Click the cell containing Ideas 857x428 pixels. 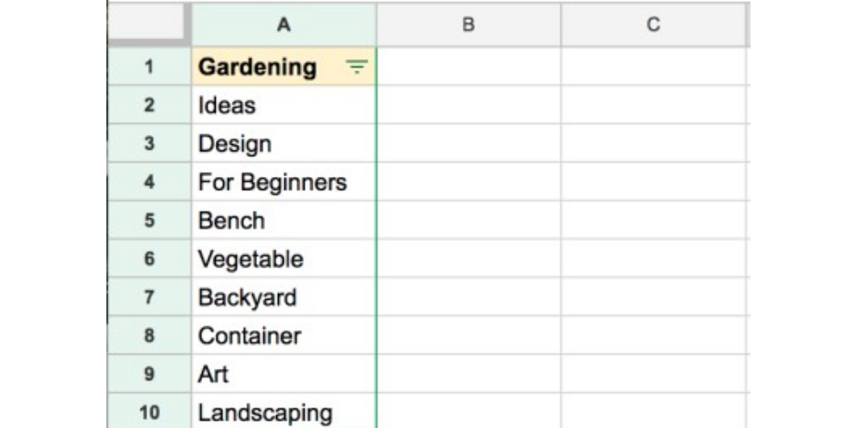284,106
